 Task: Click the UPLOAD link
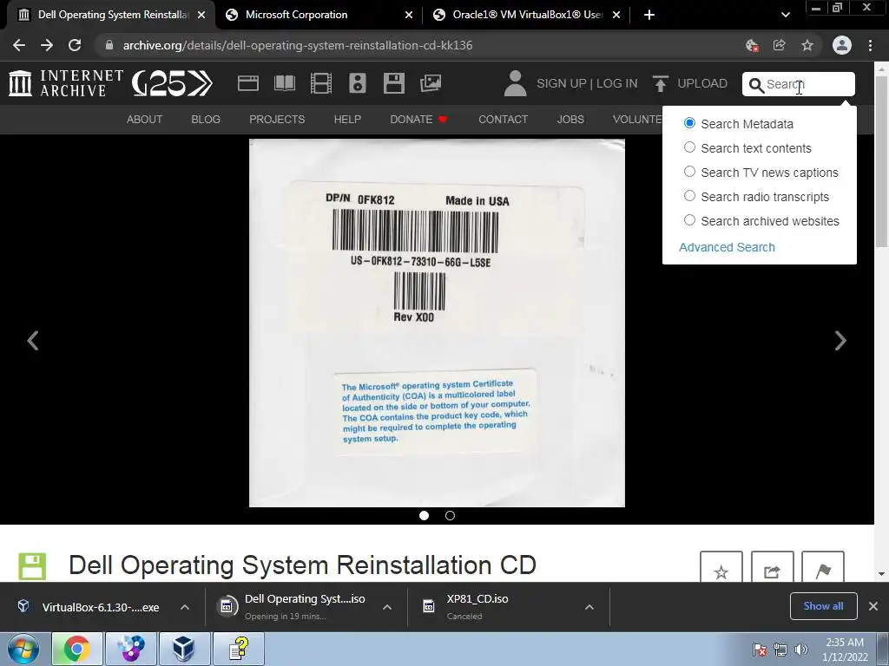click(701, 83)
